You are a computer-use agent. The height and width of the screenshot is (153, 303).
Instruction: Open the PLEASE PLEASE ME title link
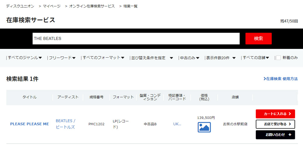[30, 124]
